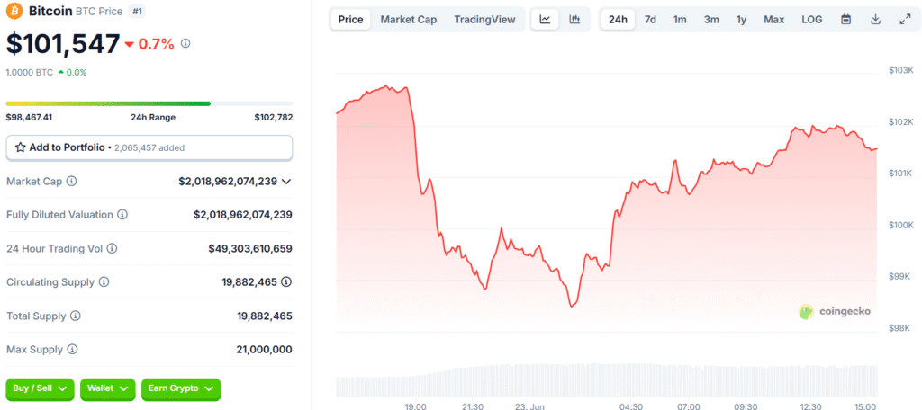The width and height of the screenshot is (922, 410).
Task: Select the Max time range
Action: pos(773,20)
